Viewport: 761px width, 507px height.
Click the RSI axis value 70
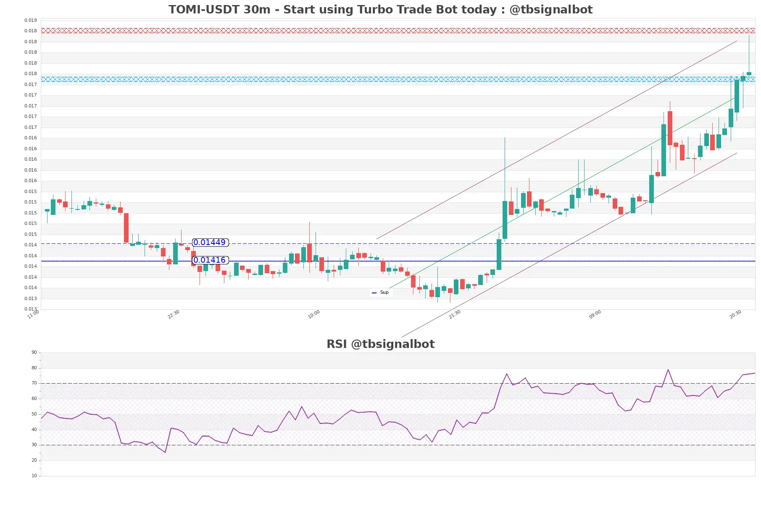point(34,383)
